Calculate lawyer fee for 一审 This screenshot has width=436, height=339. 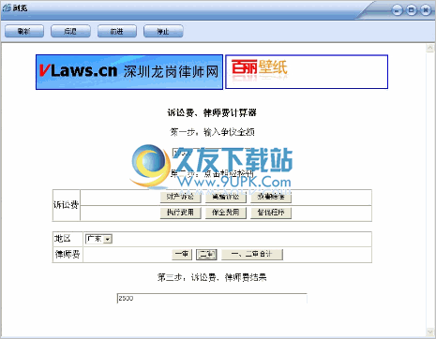click(x=182, y=254)
